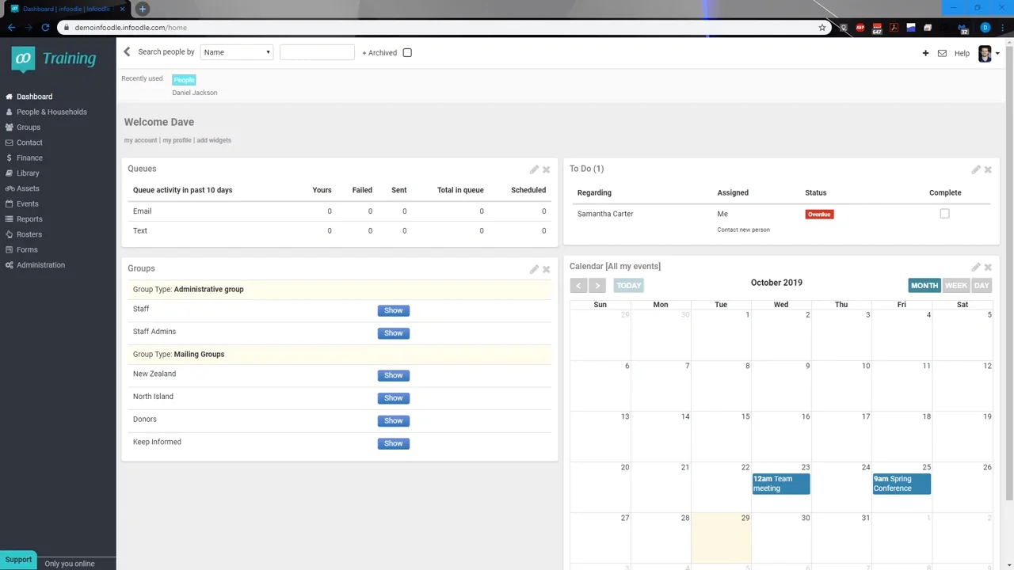Close the Queues widget

pyautogui.click(x=546, y=169)
